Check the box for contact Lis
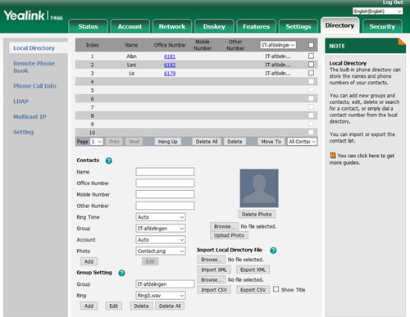 [x=311, y=73]
